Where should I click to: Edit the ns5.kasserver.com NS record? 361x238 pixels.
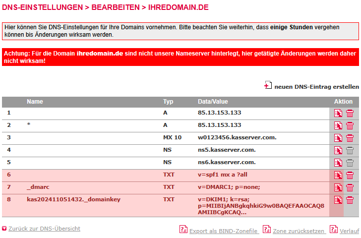[x=338, y=150]
